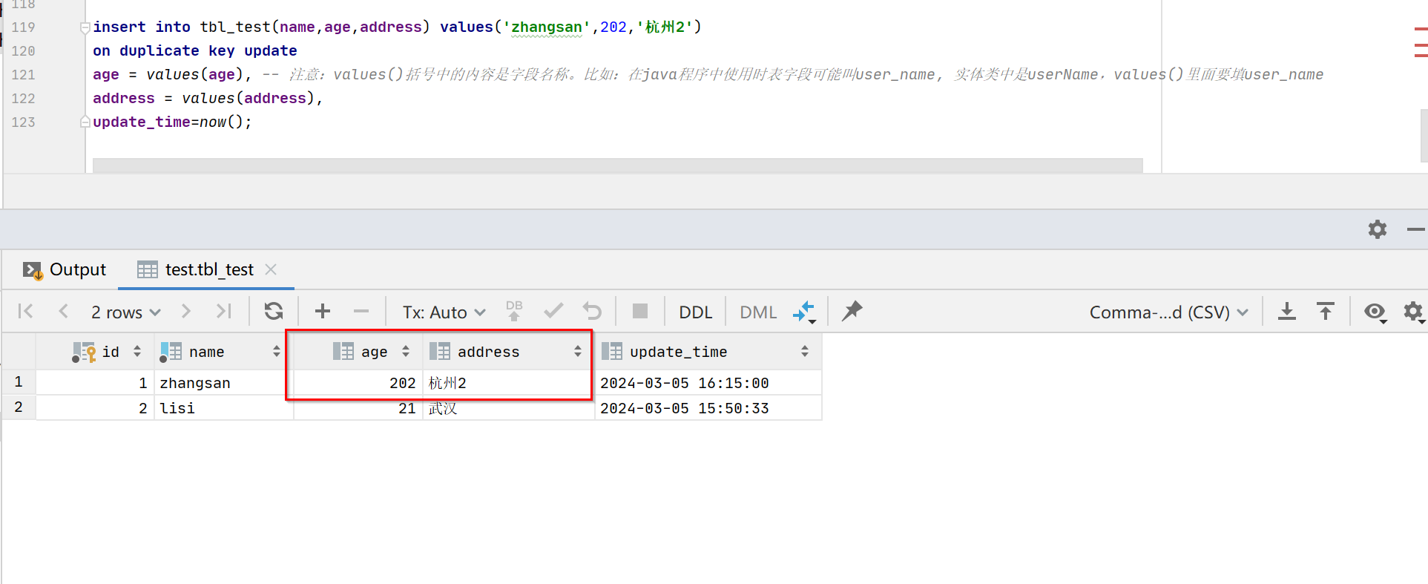Open grid settings gear icon
The image size is (1428, 584).
(1414, 312)
